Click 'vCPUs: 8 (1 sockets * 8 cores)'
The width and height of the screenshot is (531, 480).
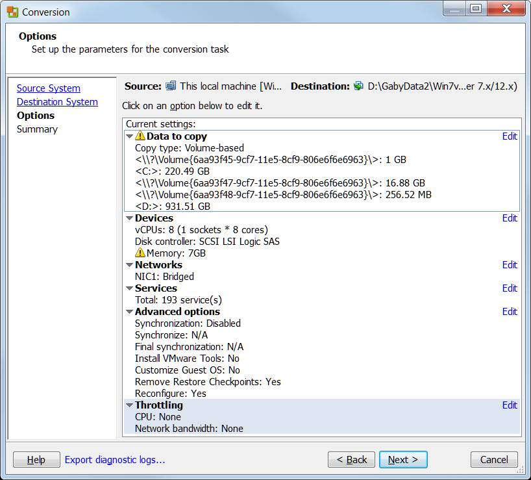tap(201, 230)
